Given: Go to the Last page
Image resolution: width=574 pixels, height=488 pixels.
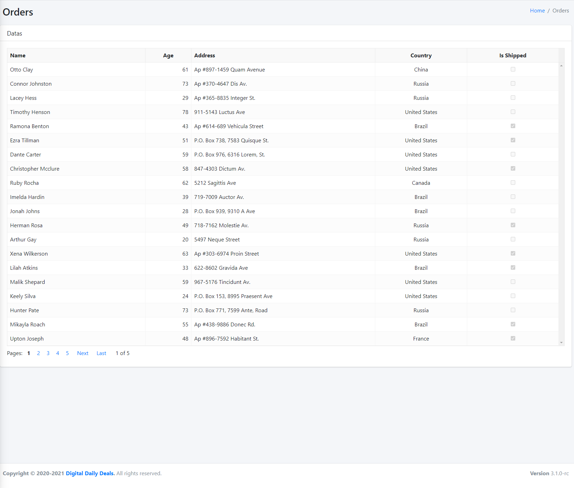Looking at the screenshot, I should tap(101, 353).
